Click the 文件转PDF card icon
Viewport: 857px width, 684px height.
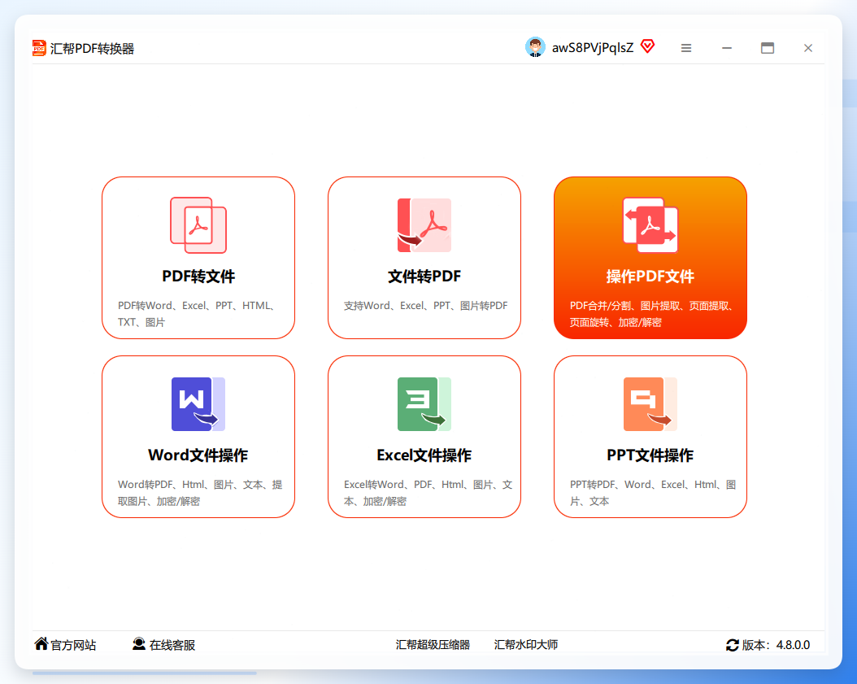coord(424,225)
